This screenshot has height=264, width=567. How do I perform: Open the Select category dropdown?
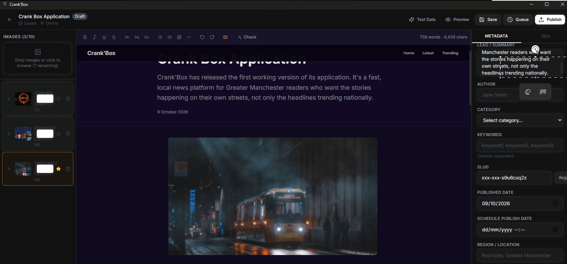click(520, 120)
